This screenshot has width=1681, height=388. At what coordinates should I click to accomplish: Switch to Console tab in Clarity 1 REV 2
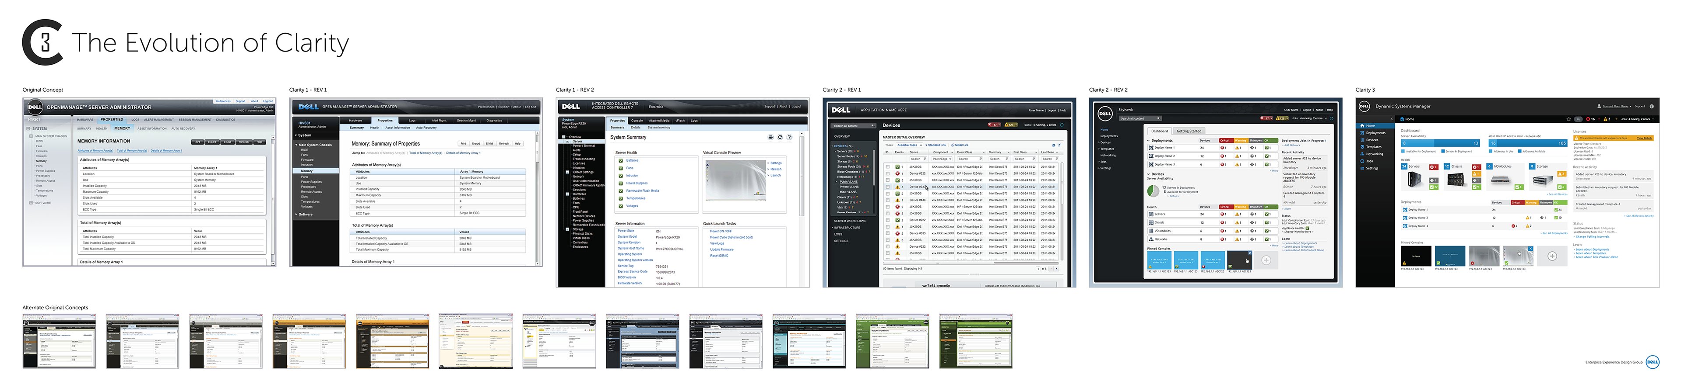pyautogui.click(x=637, y=121)
